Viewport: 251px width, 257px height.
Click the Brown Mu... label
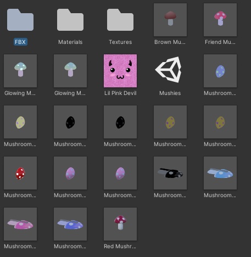point(170,42)
